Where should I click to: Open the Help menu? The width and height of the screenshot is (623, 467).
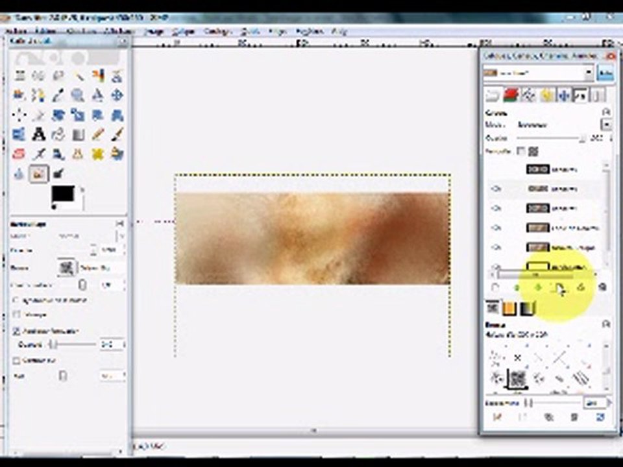pos(339,32)
